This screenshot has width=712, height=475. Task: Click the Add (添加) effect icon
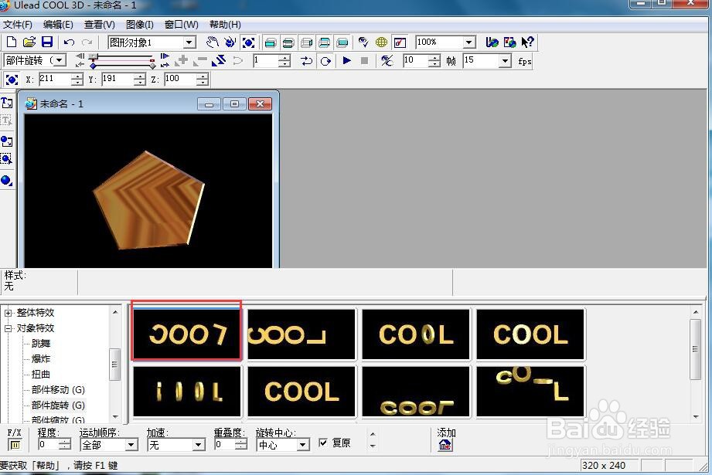point(445,445)
